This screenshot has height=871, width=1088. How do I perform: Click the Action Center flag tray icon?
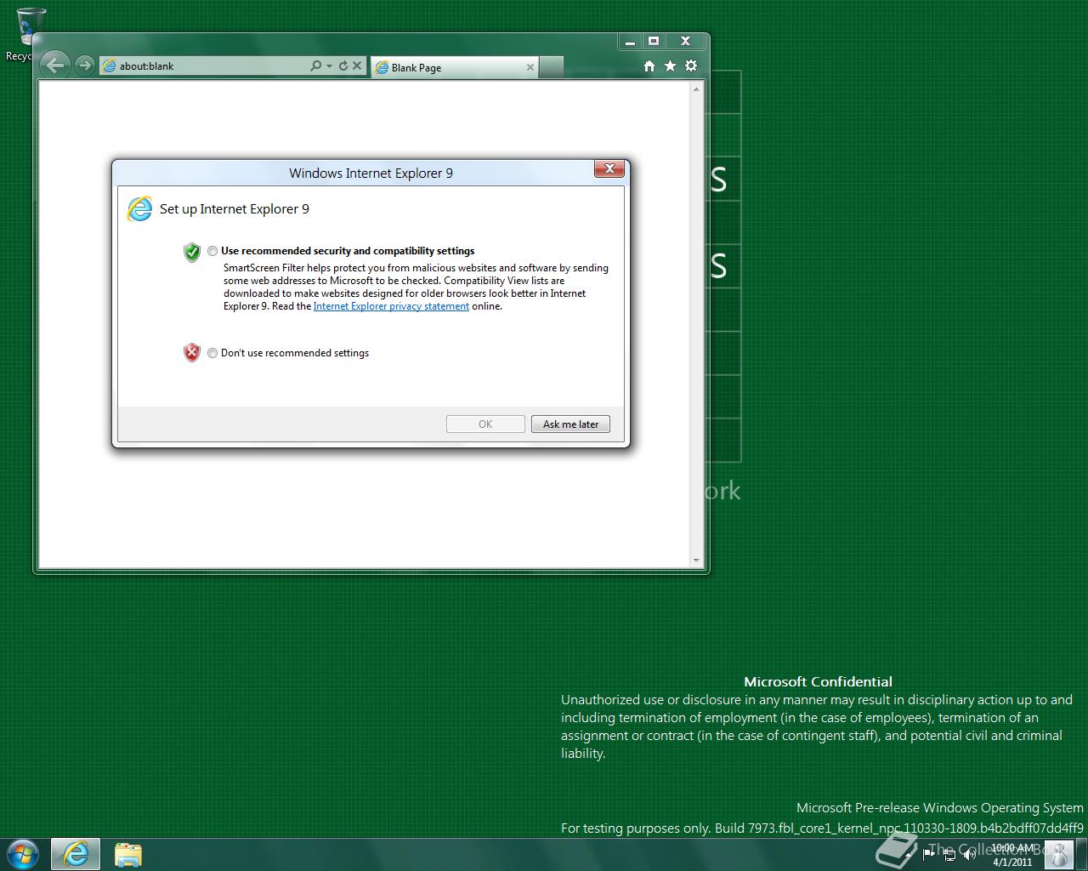pyautogui.click(x=929, y=855)
